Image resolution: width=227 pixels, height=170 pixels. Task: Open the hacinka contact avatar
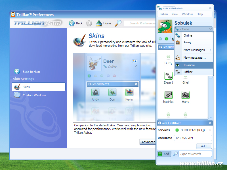[168, 95]
